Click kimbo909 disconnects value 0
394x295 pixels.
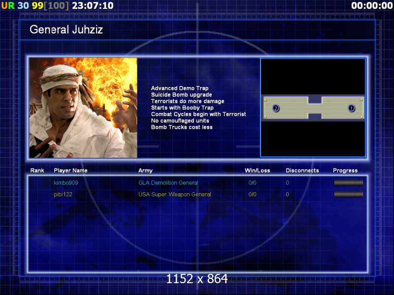(x=288, y=183)
